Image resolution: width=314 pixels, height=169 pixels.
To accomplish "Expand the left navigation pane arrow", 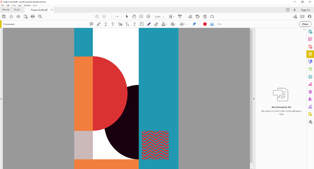I will coord(1,99).
